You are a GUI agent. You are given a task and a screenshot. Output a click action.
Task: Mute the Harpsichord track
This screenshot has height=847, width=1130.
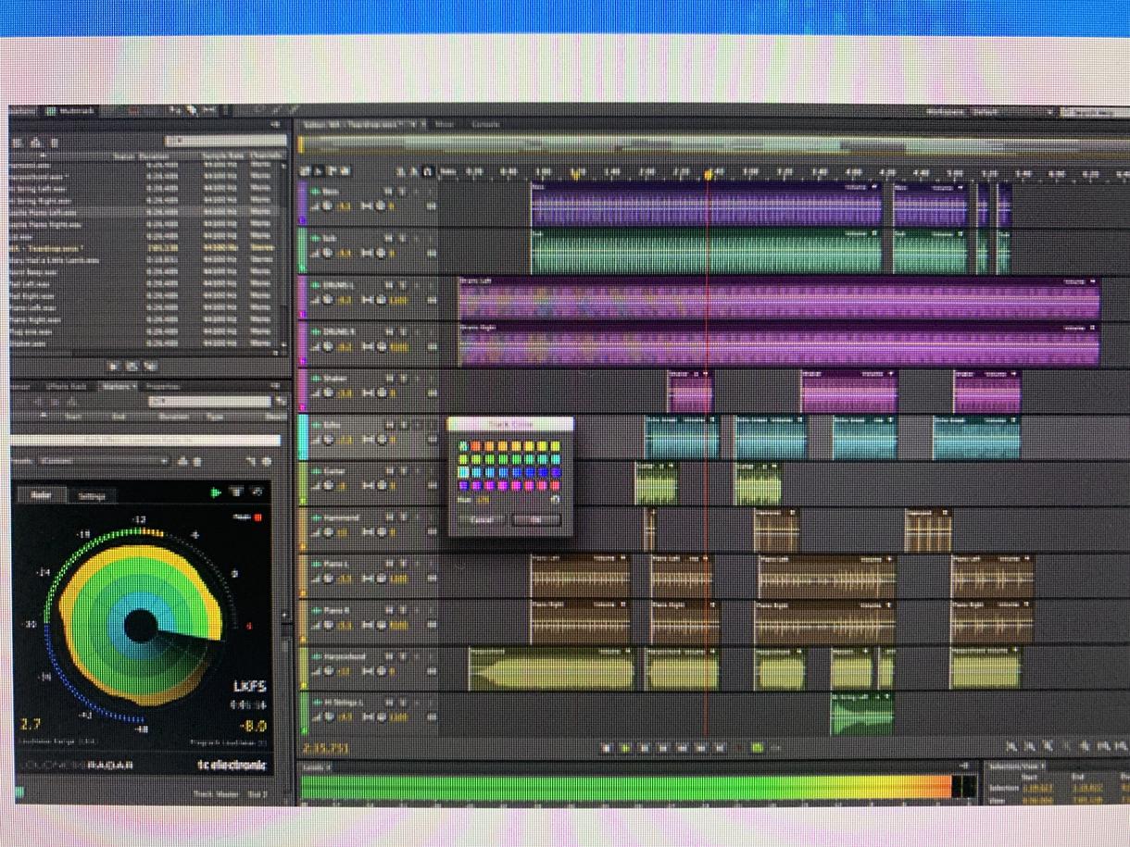pos(389,656)
